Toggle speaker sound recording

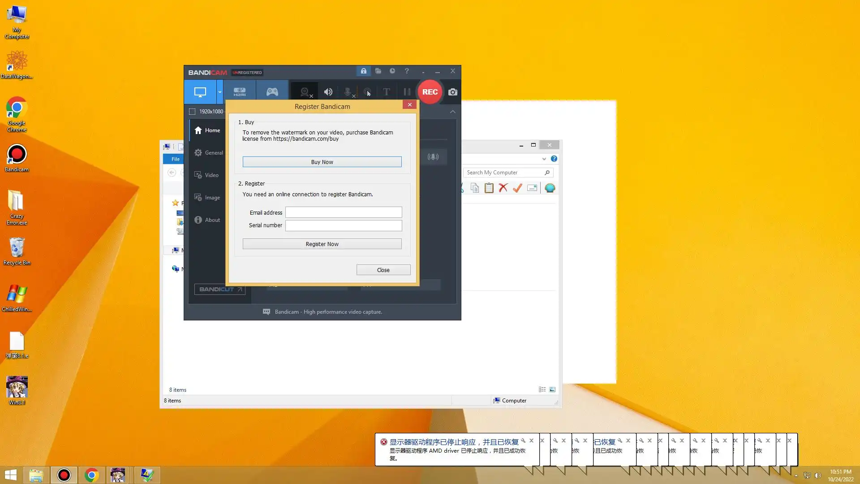328,92
